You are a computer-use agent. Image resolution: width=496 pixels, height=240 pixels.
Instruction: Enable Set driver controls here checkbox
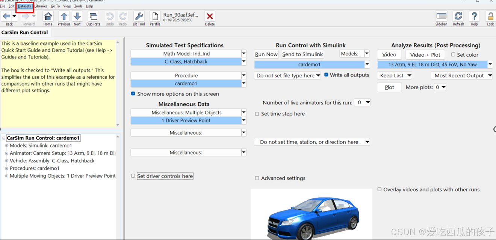click(x=133, y=176)
